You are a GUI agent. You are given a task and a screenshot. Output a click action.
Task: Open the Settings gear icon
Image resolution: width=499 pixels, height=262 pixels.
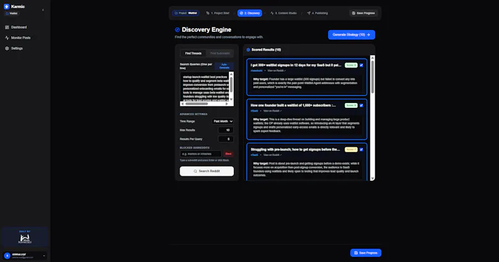pos(7,49)
